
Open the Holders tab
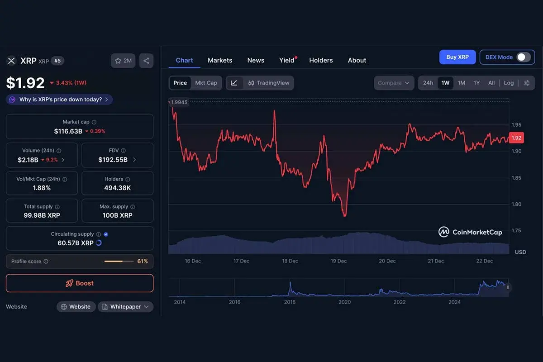click(x=321, y=60)
